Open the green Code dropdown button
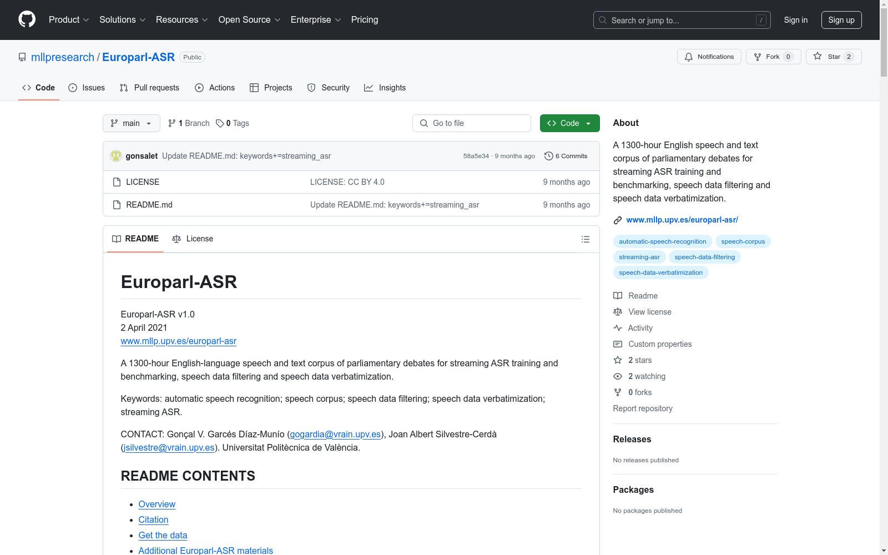This screenshot has width=888, height=555. point(569,123)
